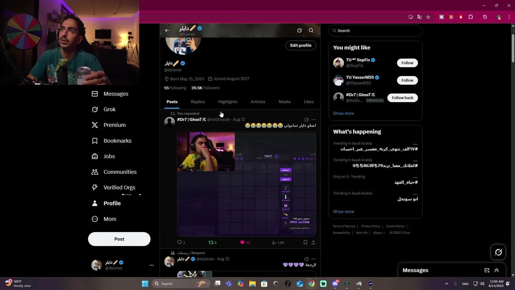
Task: Select the Posts tab
Action: tap(172, 102)
